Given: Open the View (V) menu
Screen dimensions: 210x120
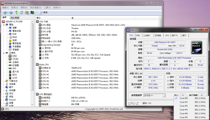Looking at the screenshot, I should (x=14, y=7).
